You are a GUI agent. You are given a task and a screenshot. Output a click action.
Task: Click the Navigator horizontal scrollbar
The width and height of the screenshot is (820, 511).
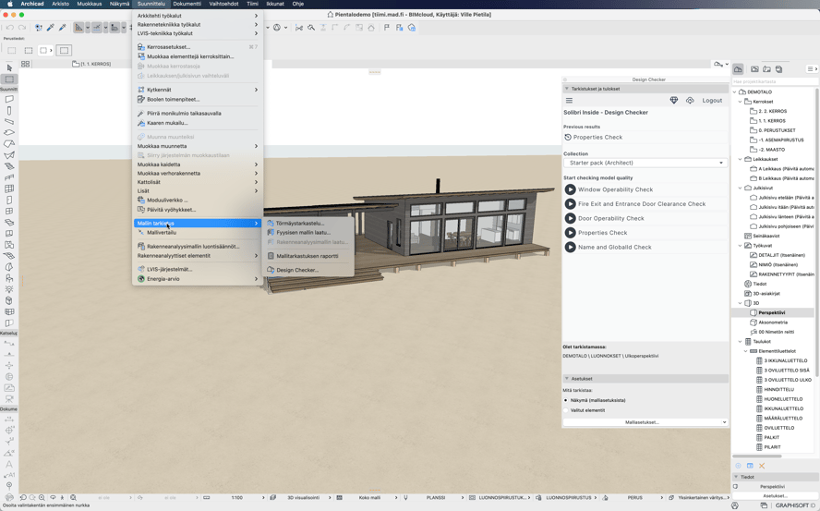[756, 456]
